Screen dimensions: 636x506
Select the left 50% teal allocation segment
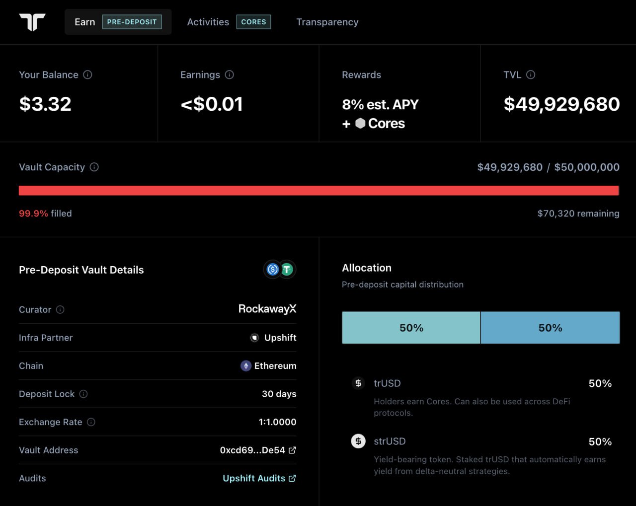pyautogui.click(x=411, y=328)
